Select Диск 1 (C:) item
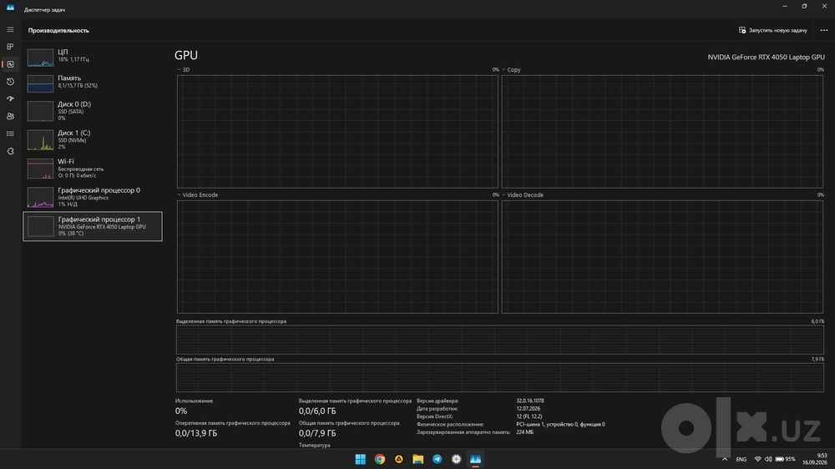The height and width of the screenshot is (469, 835). (93, 139)
